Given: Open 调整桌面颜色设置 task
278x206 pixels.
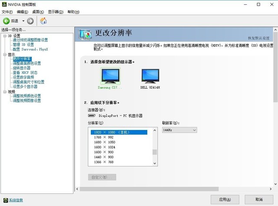Looking at the screenshot, I should click(x=27, y=63).
